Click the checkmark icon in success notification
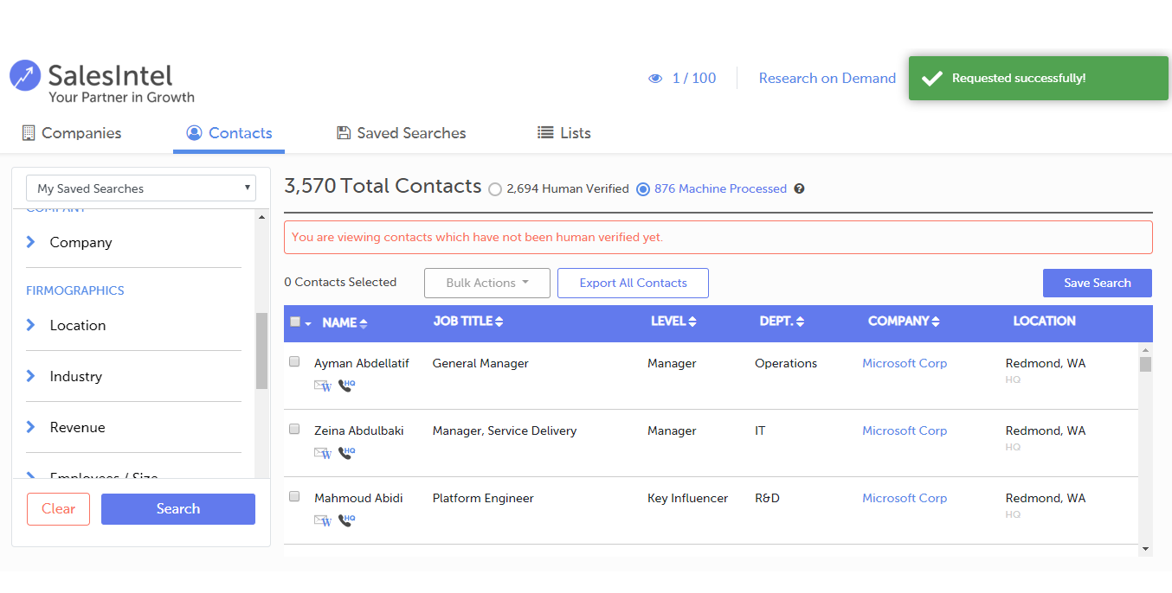1172x593 pixels. click(931, 79)
